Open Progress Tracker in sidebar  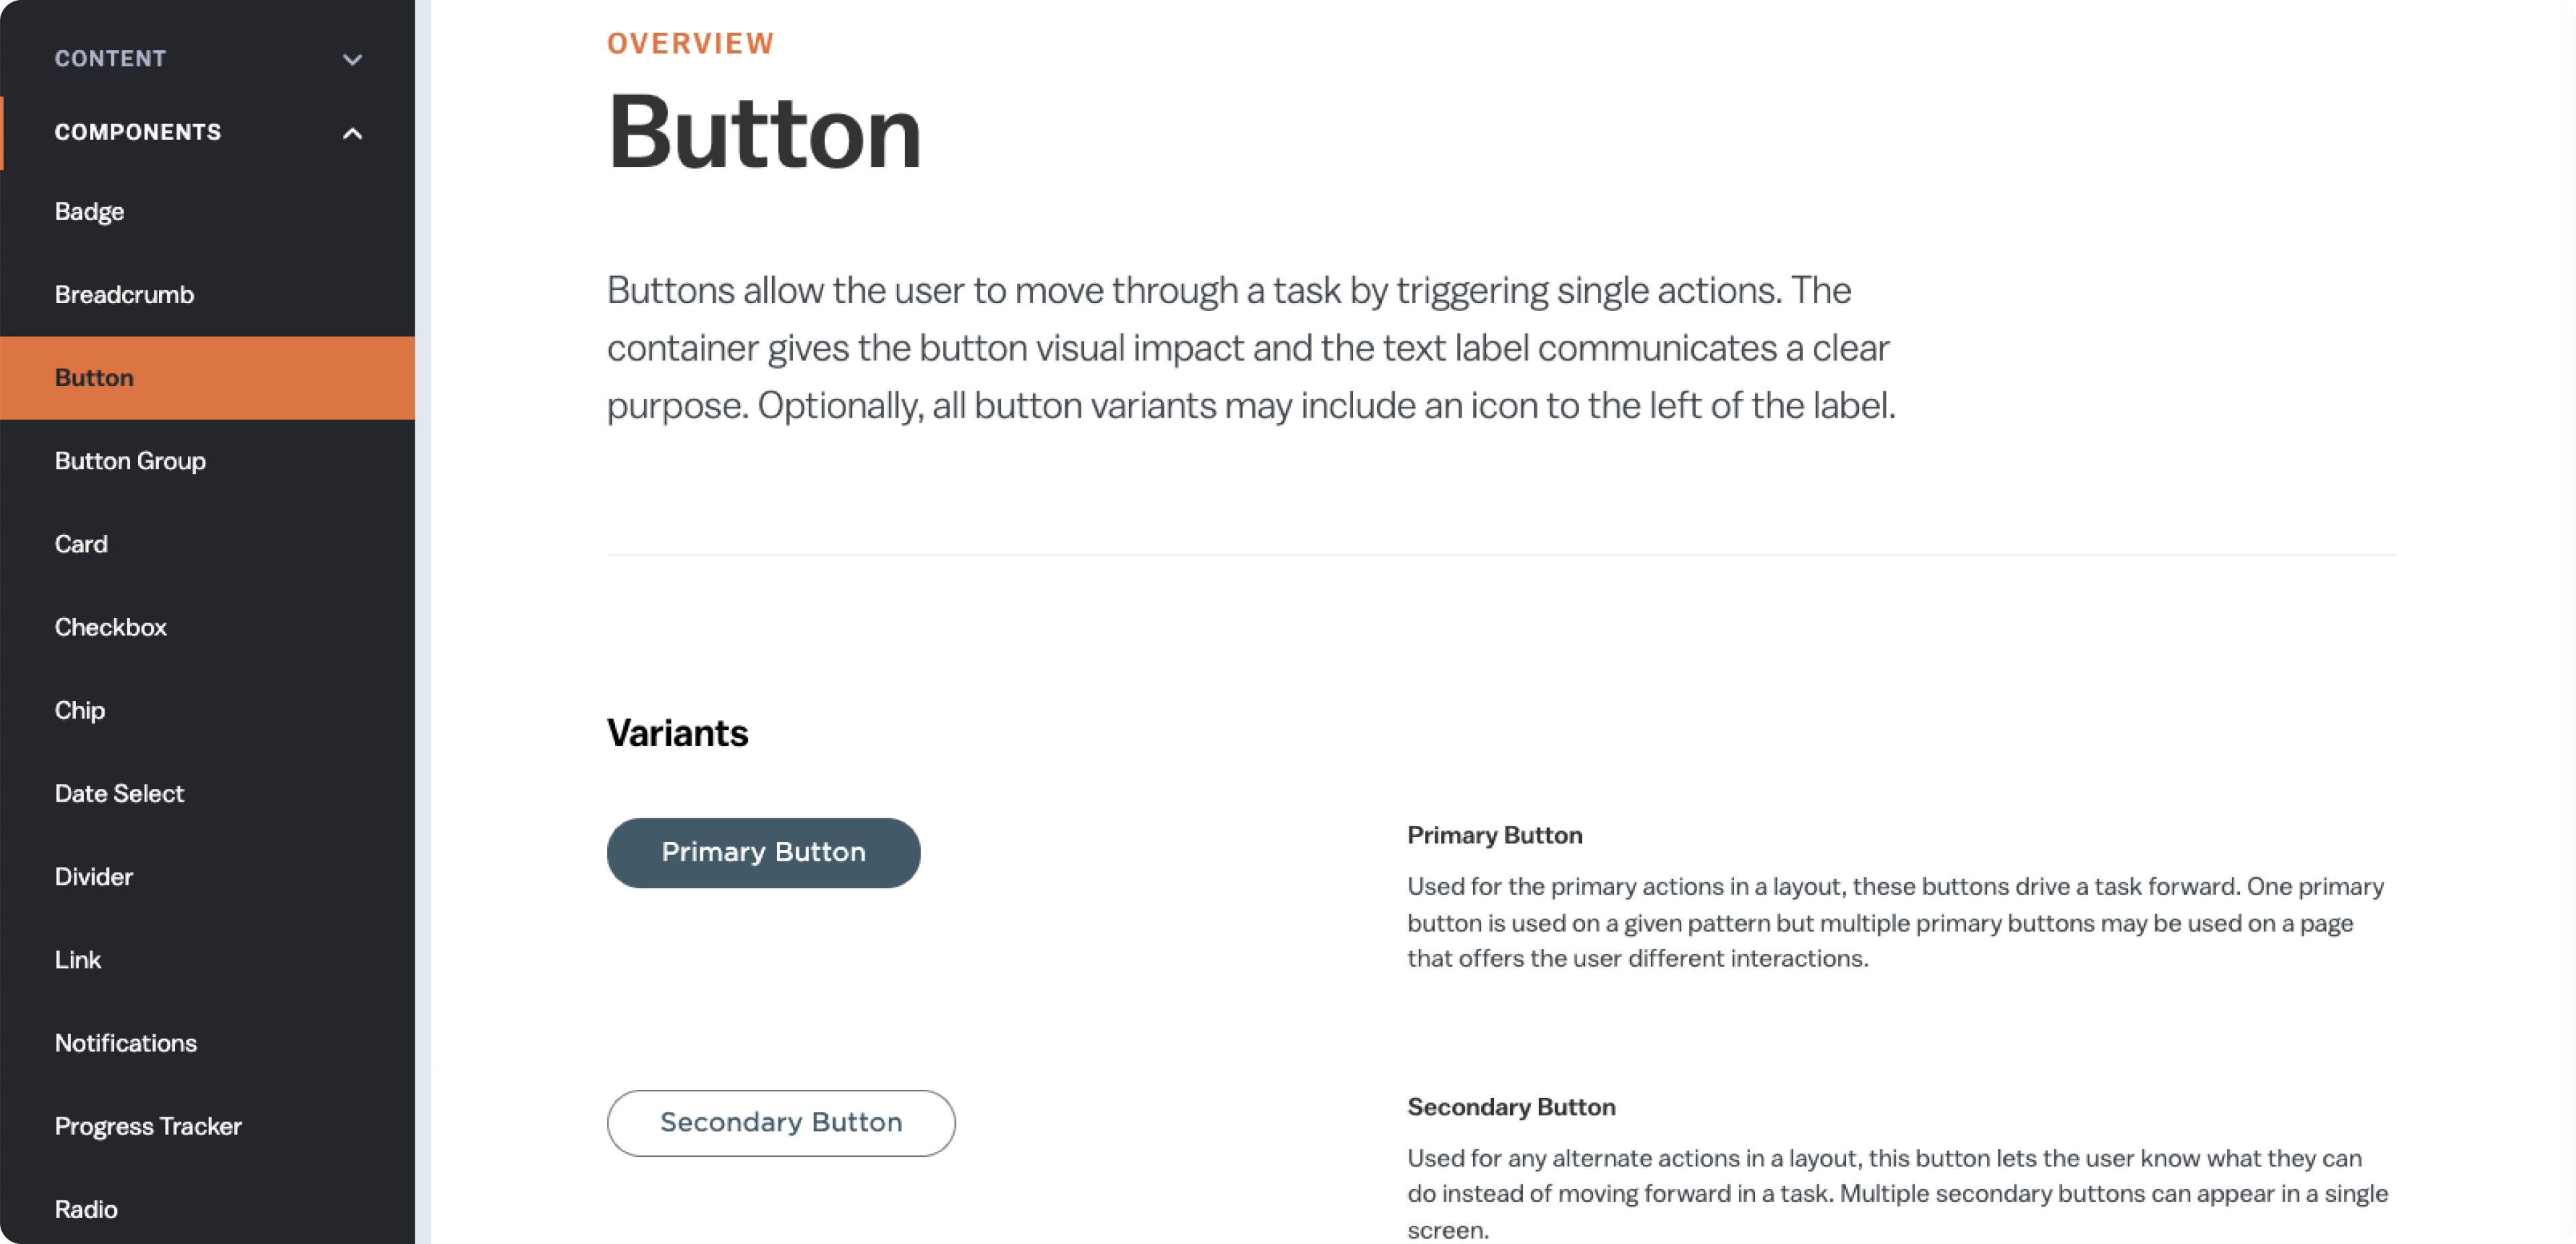(148, 1126)
